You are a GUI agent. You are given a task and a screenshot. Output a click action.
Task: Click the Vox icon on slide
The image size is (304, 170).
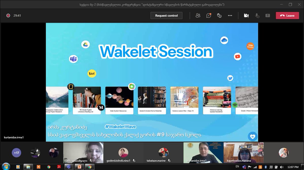tap(92, 73)
